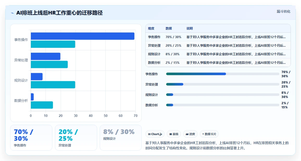Click the 2% / 15% value beside progress bar
Image resolution: width=301 pixels, height=161 pixels.
[x=285, y=105]
